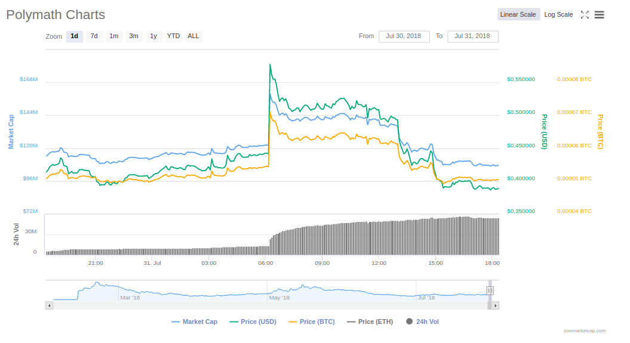Click the To date field
This screenshot has height=343, width=630.
(473, 36)
